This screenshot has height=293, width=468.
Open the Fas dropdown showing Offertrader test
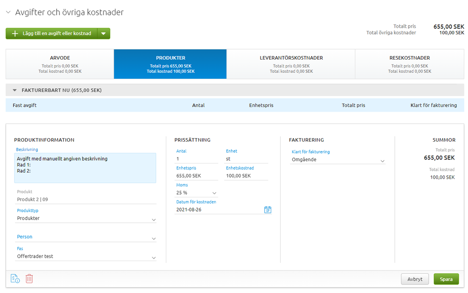coord(85,256)
